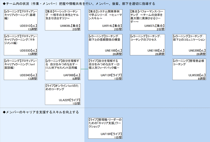210x142 pixels.
Task: Click the 8週間 duration on the ULW53B card
Action: point(202,79)
